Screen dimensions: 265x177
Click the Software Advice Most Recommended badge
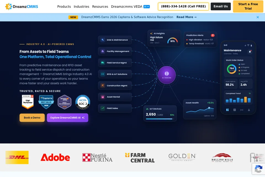click(65, 102)
